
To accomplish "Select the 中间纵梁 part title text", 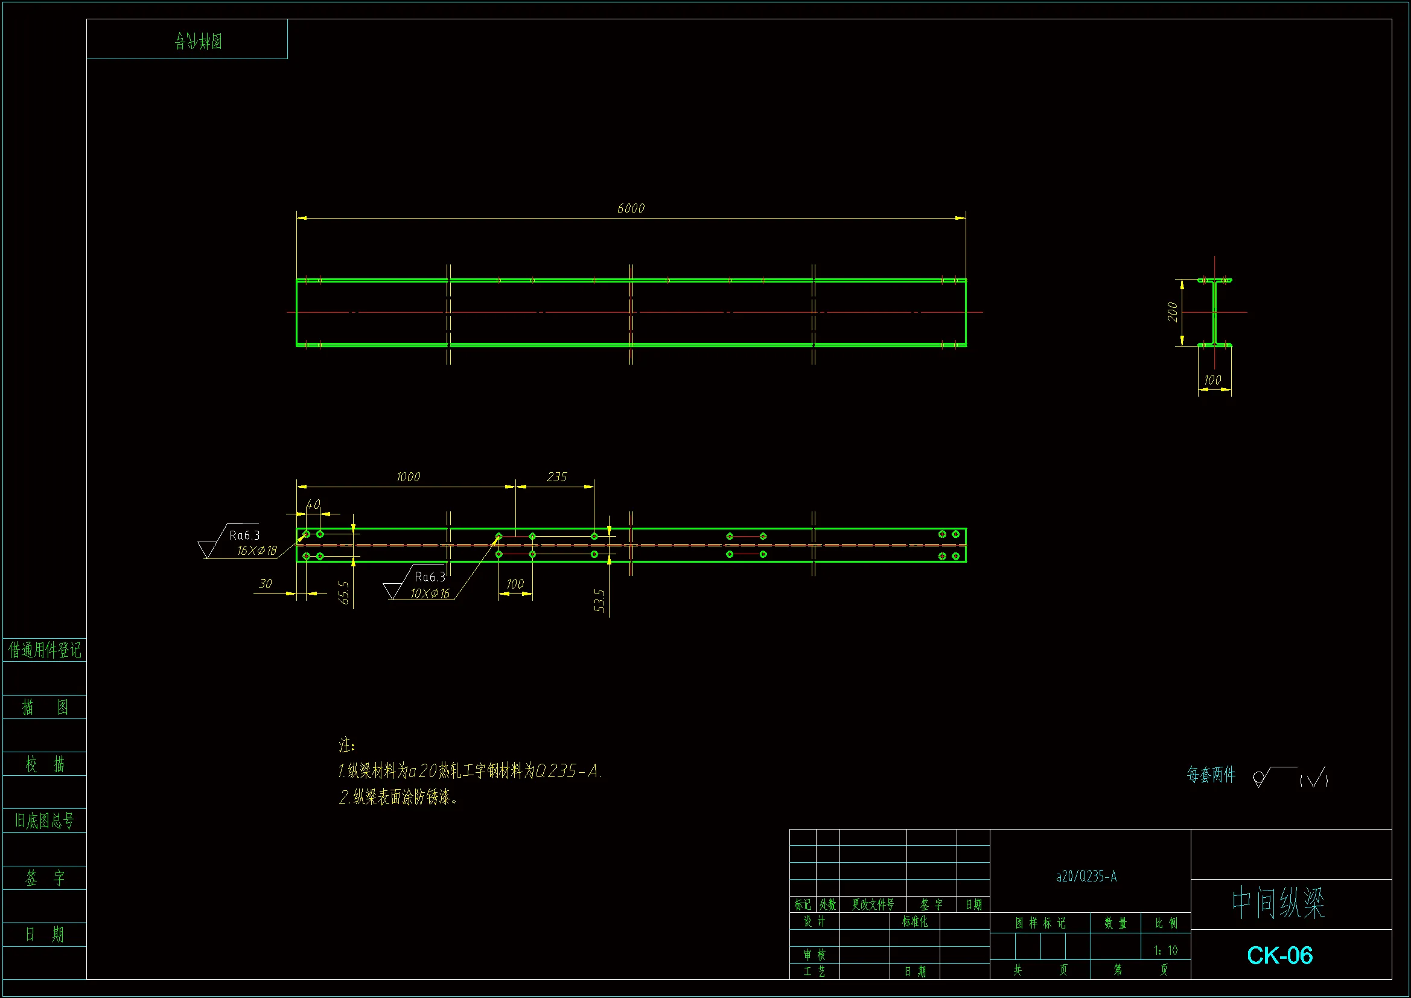I will pos(1278,903).
